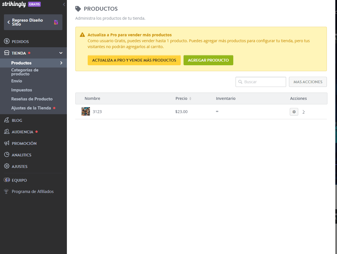Viewport: 337px width, 254px height.
Task: Click the $23.00 price cell
Action: pyautogui.click(x=181, y=112)
